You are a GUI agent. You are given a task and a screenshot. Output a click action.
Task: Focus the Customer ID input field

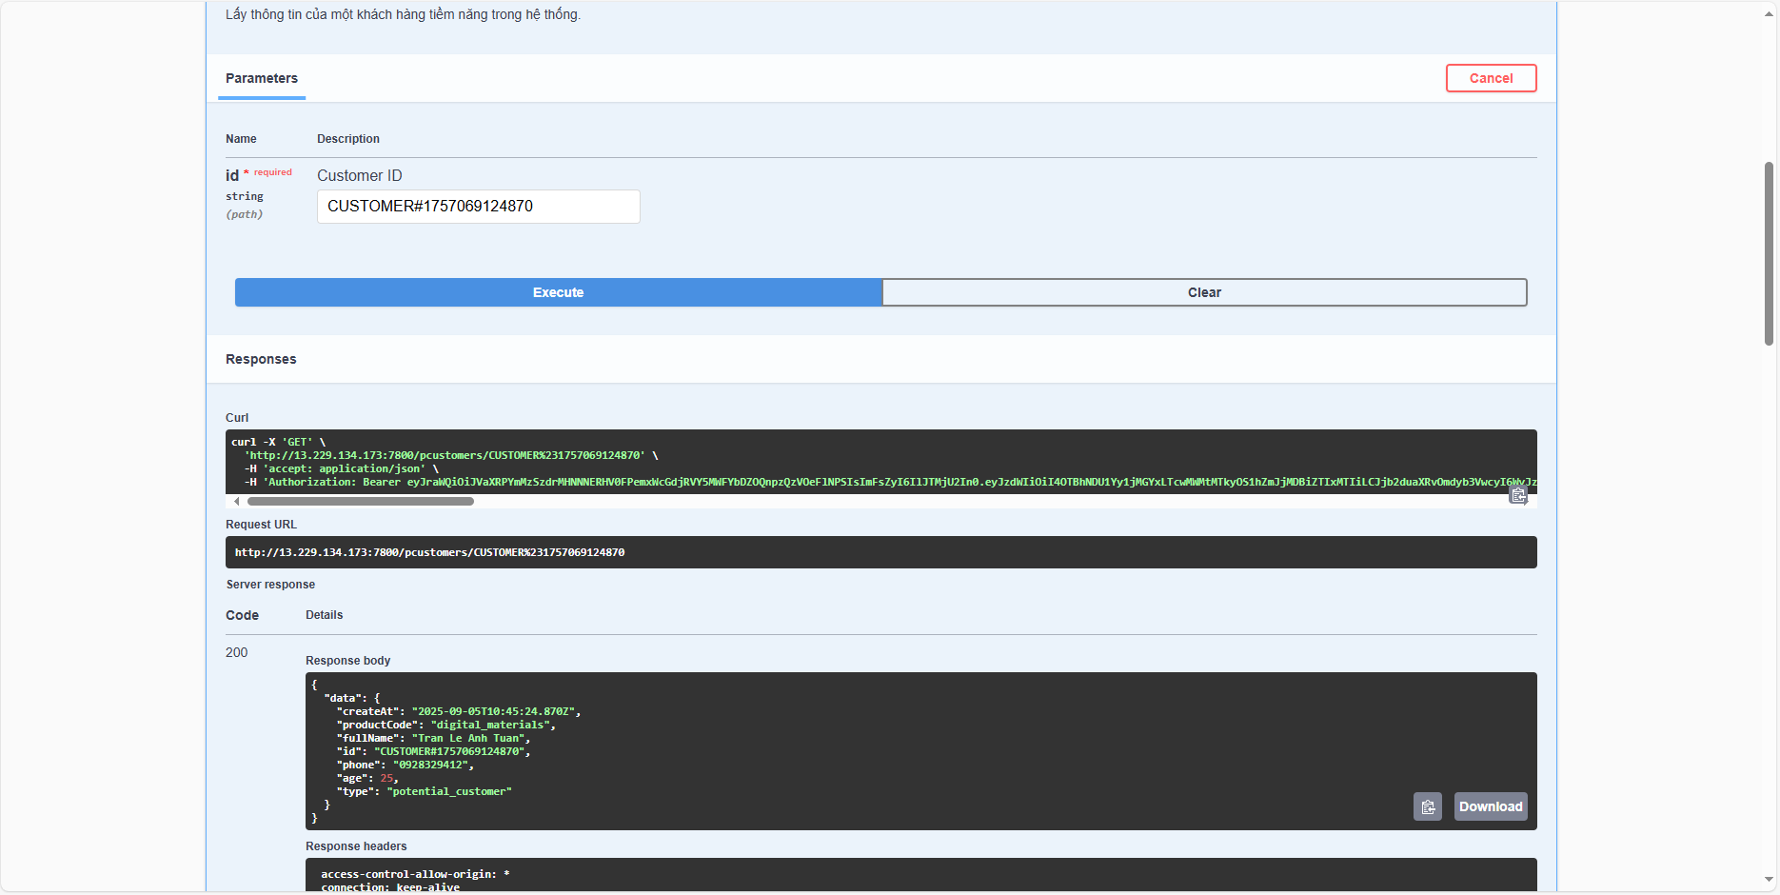tap(478, 207)
